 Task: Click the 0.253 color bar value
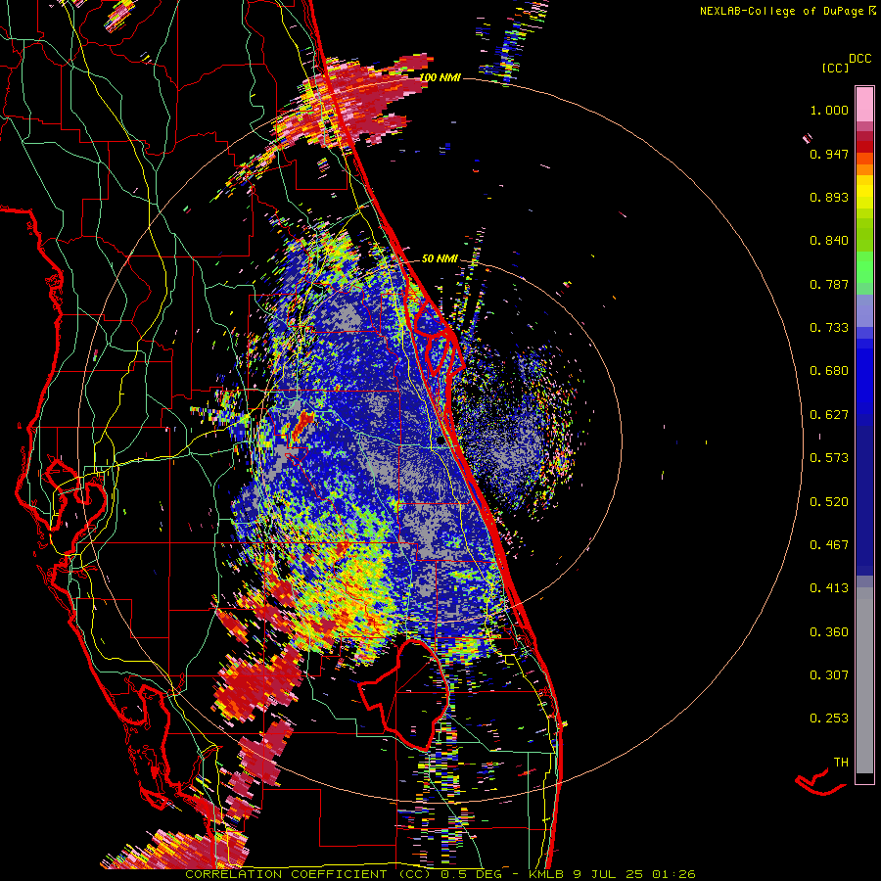click(x=829, y=719)
